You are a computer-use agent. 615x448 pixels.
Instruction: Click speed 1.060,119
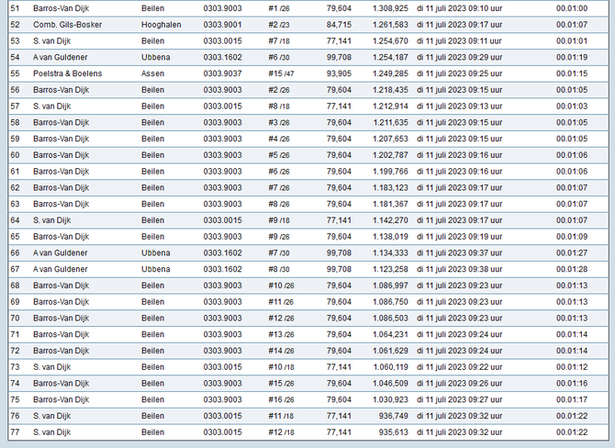pyautogui.click(x=390, y=367)
